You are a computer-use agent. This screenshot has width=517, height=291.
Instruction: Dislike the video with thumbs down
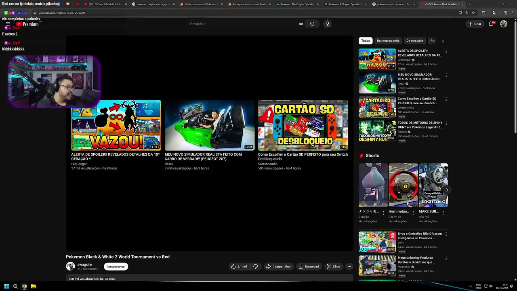255,266
